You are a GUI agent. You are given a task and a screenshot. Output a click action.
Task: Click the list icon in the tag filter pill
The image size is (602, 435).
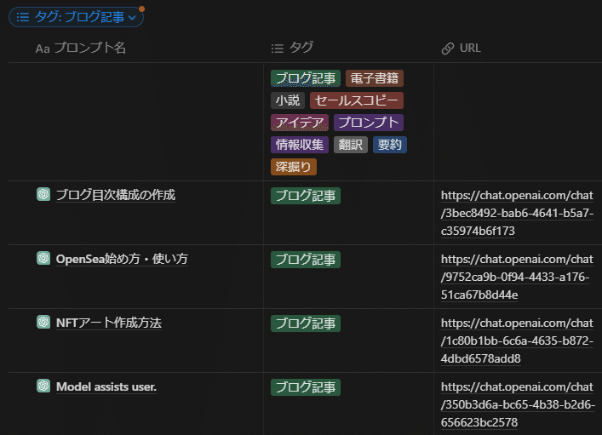(23, 17)
